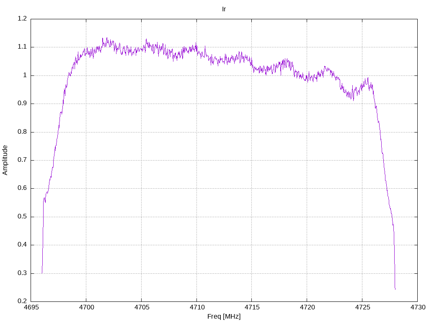Image resolution: width=429 pixels, height=322 pixels.
Task: Click the y-axis tick label 0.4
Action: [22, 245]
